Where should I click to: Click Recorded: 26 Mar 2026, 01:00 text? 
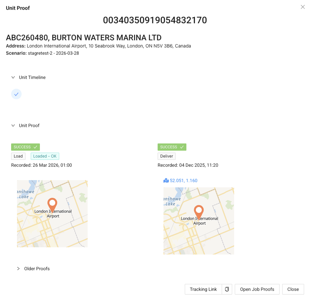pos(42,165)
